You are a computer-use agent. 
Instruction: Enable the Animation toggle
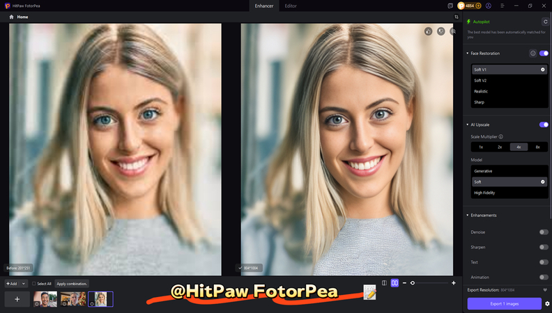[544, 278]
